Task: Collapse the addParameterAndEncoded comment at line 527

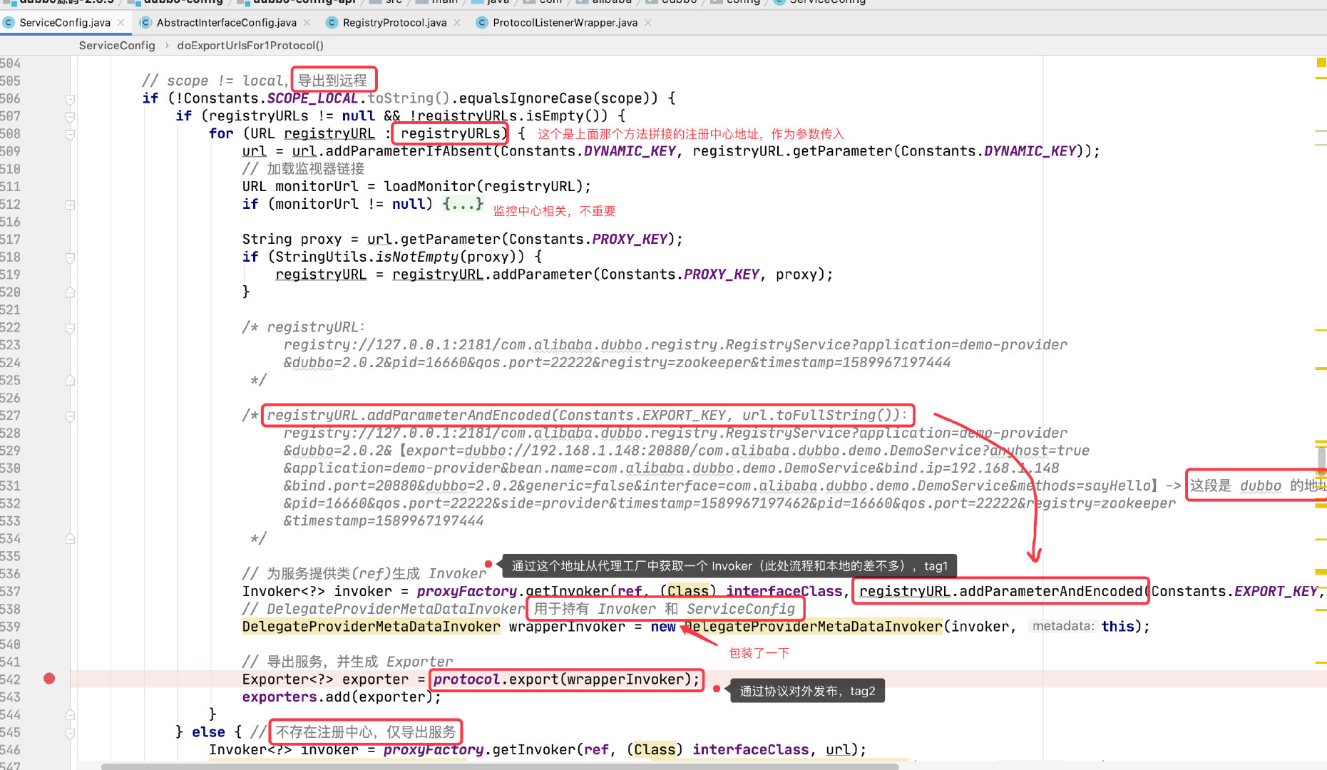Action: (70, 416)
